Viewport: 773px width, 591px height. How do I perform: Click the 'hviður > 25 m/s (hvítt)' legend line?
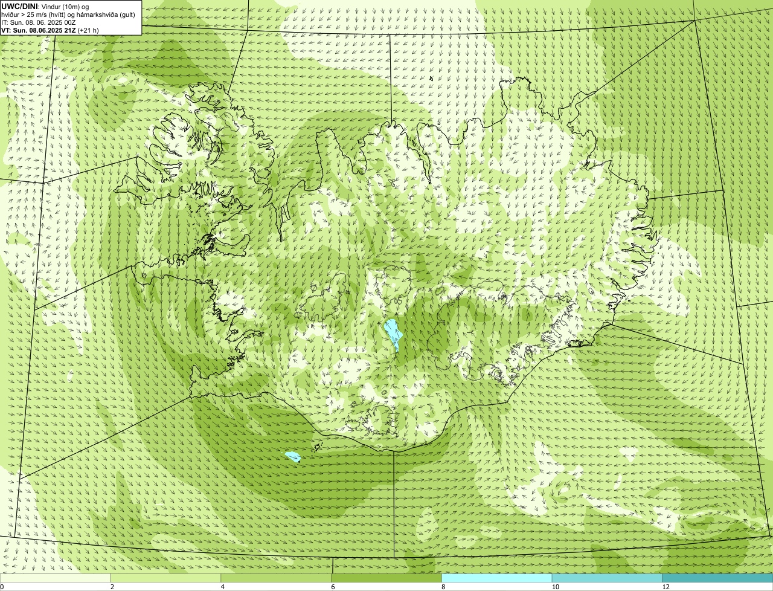click(x=68, y=15)
